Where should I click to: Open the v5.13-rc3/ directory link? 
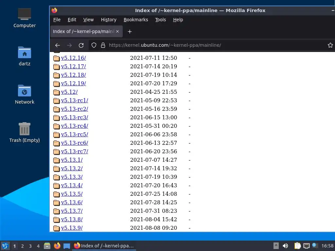[x=75, y=117]
